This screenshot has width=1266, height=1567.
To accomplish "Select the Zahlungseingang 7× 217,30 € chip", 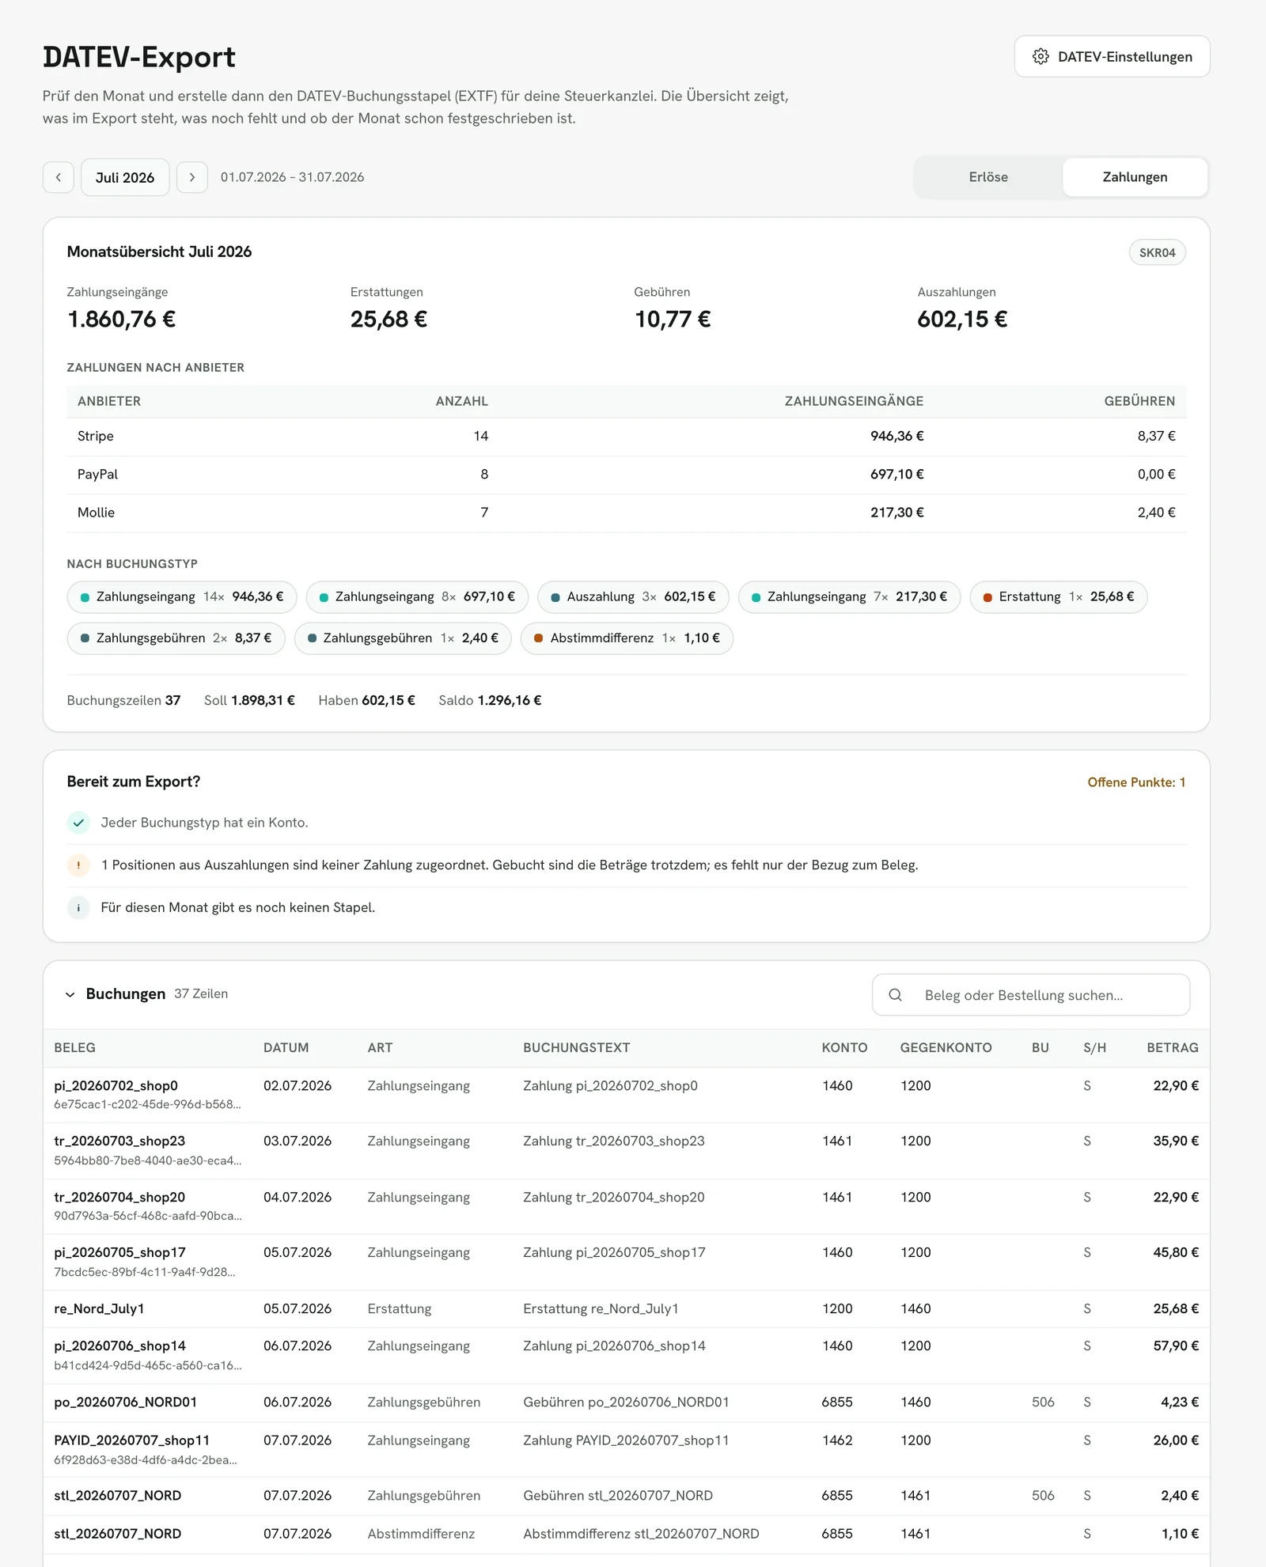I will (849, 596).
